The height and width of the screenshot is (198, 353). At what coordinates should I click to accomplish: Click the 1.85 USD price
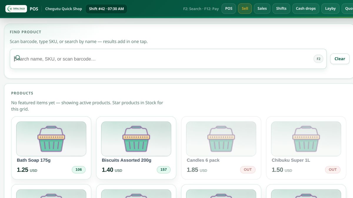click(x=197, y=170)
